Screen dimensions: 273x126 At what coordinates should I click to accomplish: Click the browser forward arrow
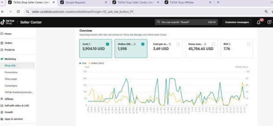(10, 12)
